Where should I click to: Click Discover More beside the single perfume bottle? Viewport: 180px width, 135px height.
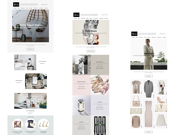click(x=100, y=107)
